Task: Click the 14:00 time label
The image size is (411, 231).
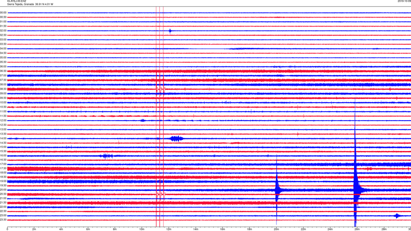Action: (x=3, y=138)
